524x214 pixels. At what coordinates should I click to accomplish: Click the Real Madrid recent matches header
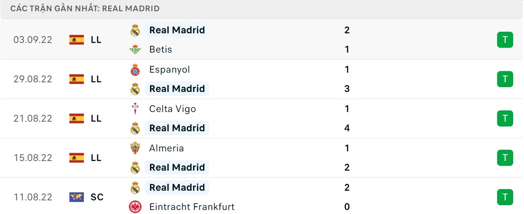pyautogui.click(x=85, y=8)
